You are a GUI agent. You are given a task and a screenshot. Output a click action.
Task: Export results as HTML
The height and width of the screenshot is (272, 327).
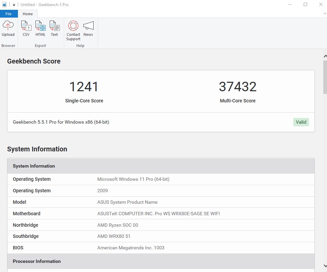pyautogui.click(x=40, y=29)
